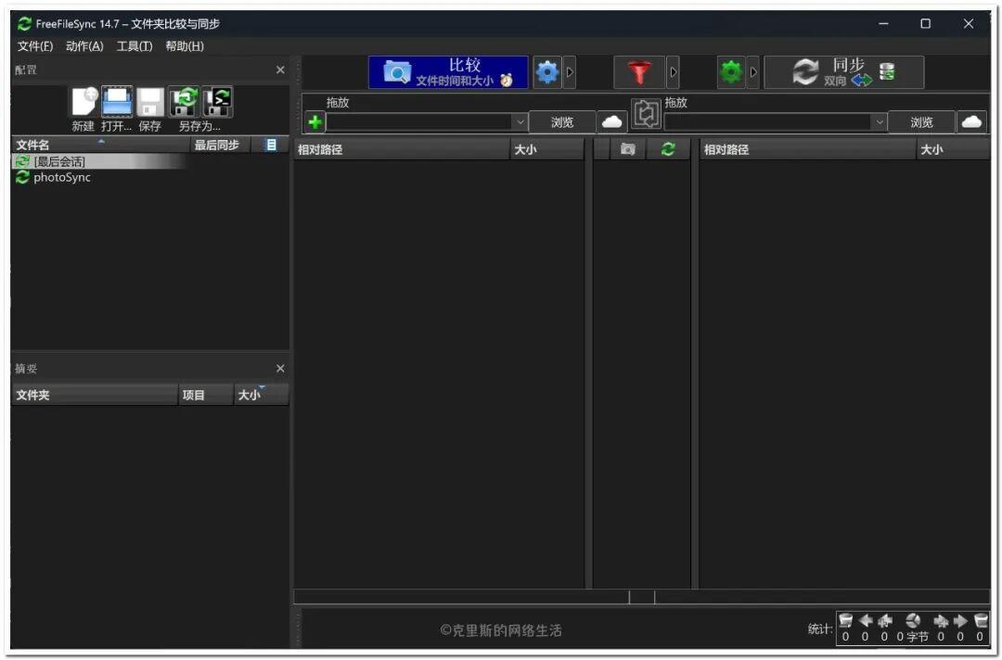
Task: Open the right folder path dropdown
Action: click(880, 122)
